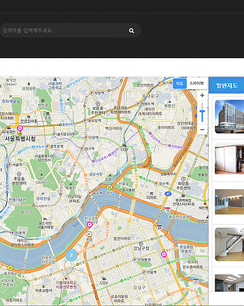Open the pink marker at 한강공원 잠원지구
This screenshot has height=306, width=244.
coord(90,225)
